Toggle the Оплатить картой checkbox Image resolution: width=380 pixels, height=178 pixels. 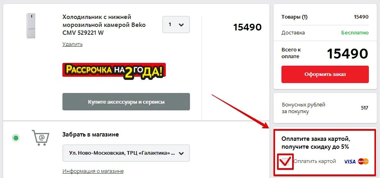[x=285, y=161]
